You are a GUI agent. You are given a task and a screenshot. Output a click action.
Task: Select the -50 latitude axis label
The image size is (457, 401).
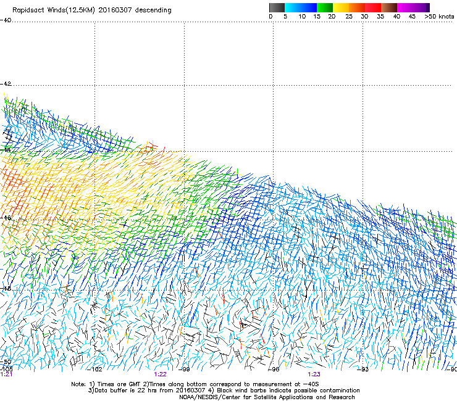tap(6, 362)
